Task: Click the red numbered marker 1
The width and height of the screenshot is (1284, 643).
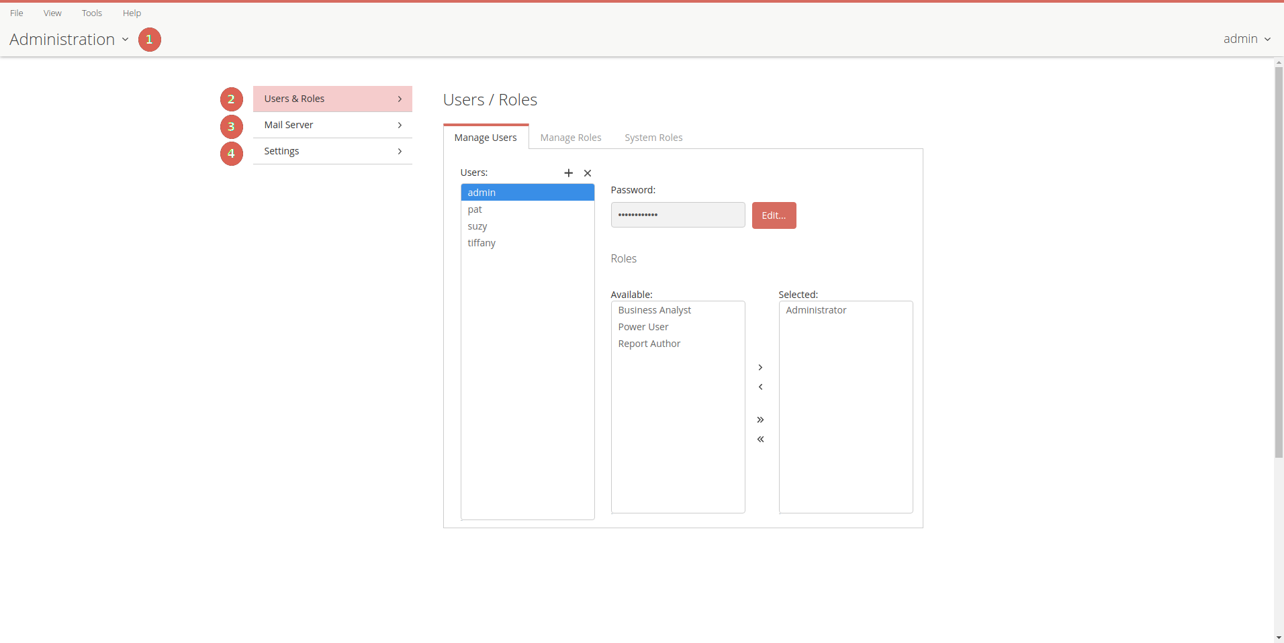Action: point(149,40)
